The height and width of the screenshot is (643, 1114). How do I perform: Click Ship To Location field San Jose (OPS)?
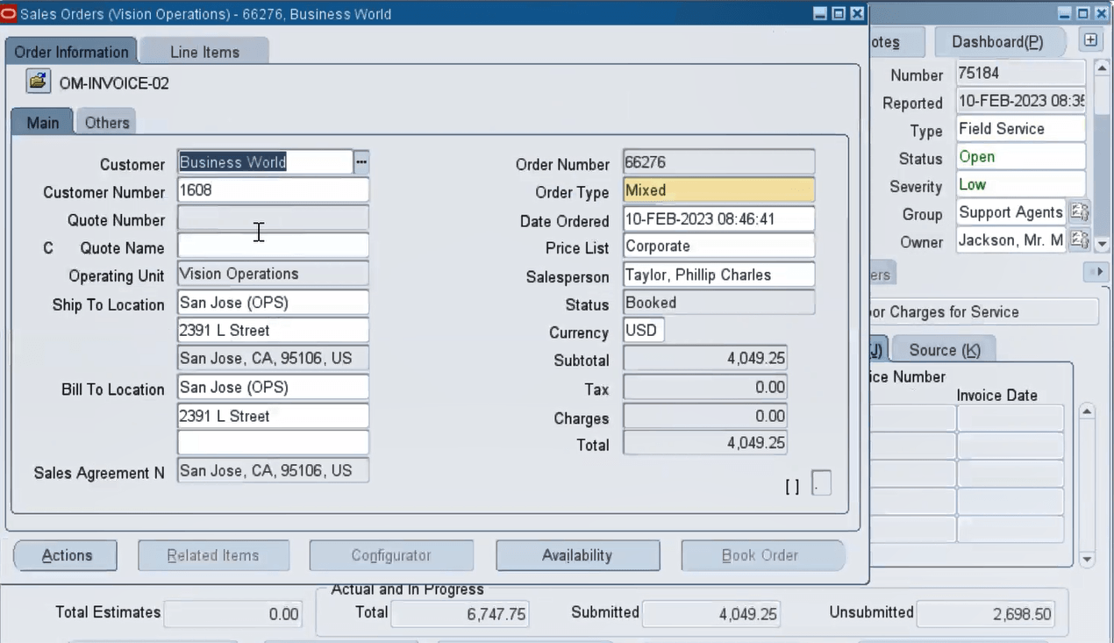tap(273, 303)
